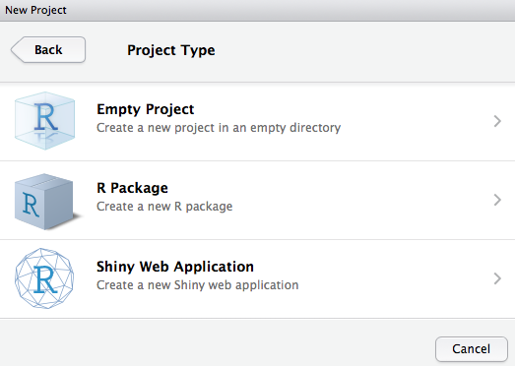515x366 pixels.
Task: Click 'Create a new project in an empty directory'
Action: point(219,128)
